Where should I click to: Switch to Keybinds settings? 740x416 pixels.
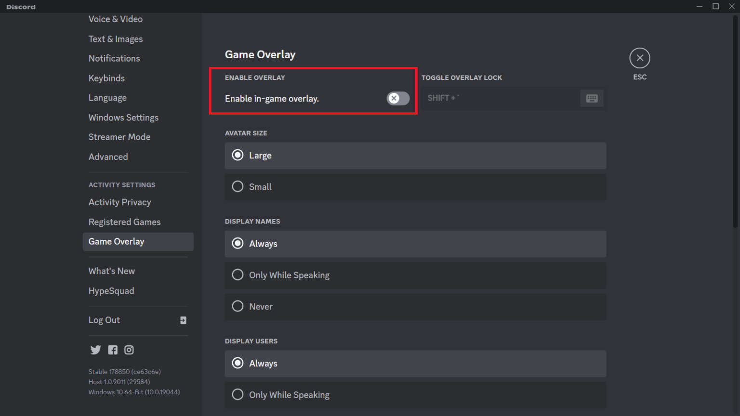point(106,78)
